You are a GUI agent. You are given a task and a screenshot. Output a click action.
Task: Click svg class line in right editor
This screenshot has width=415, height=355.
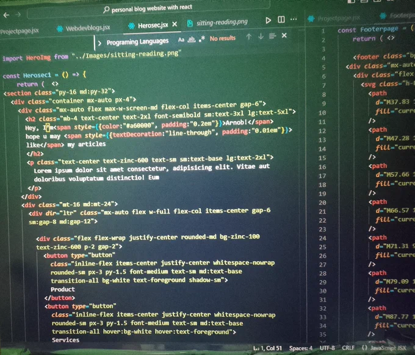388,84
